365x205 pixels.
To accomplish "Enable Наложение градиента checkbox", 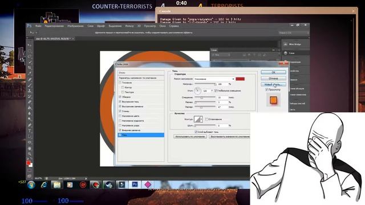I will [120, 121].
